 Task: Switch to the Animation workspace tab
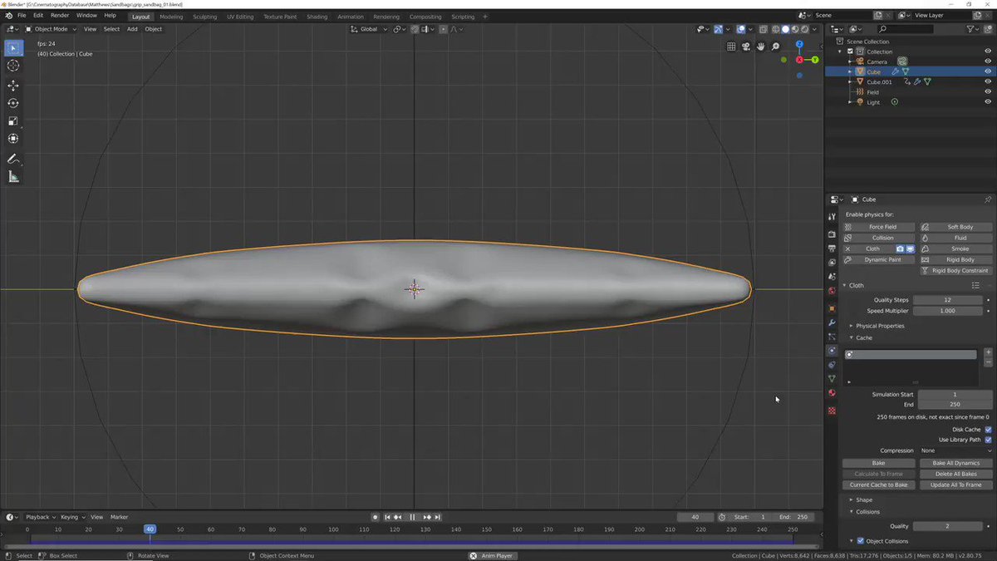350,17
